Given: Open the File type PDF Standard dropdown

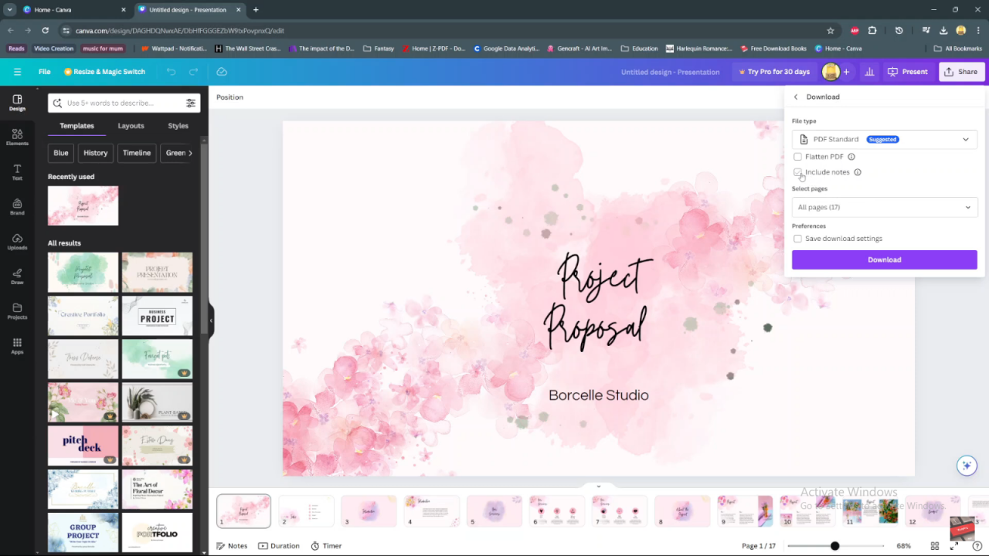Looking at the screenshot, I should [x=885, y=139].
